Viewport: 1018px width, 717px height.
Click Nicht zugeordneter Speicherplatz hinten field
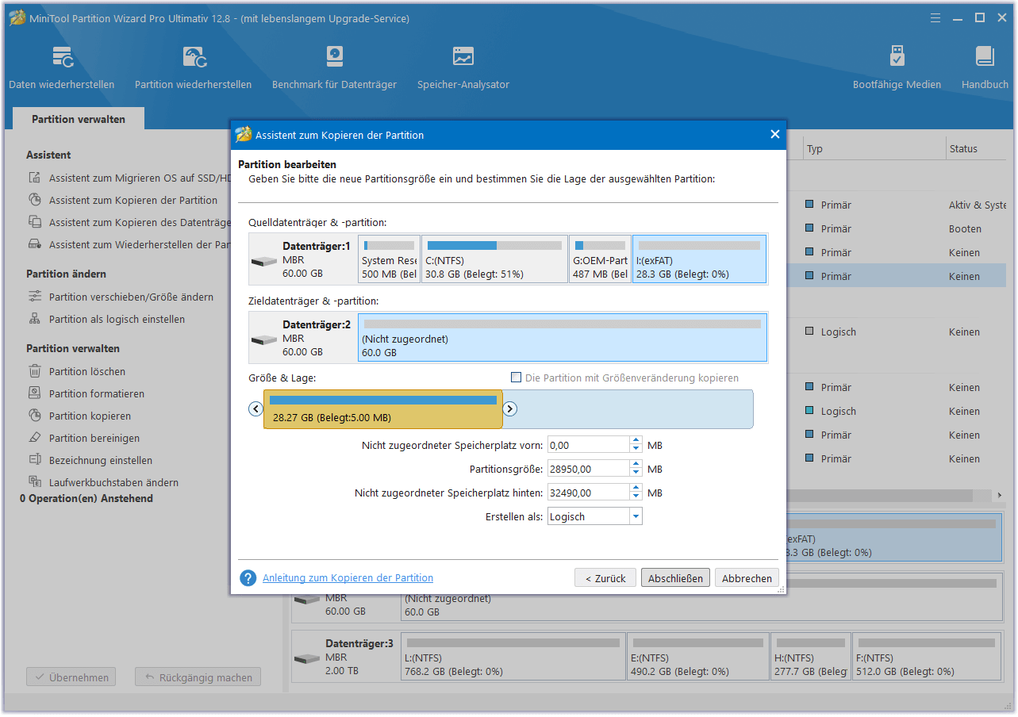tap(589, 493)
